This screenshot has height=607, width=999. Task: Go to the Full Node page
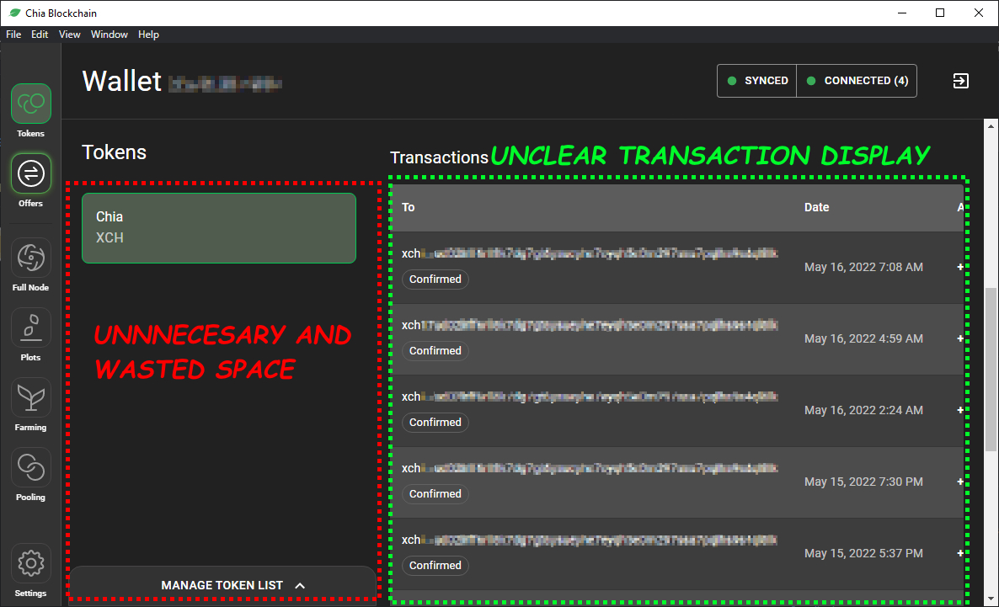pos(30,264)
